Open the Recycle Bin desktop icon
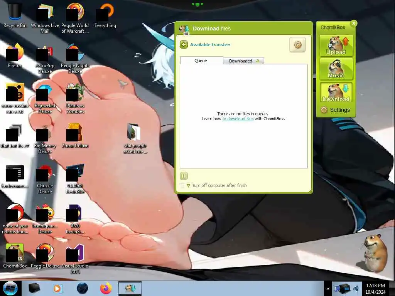 pyautogui.click(x=15, y=15)
